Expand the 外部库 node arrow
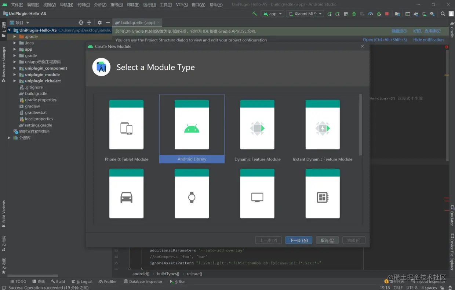 tap(9, 138)
